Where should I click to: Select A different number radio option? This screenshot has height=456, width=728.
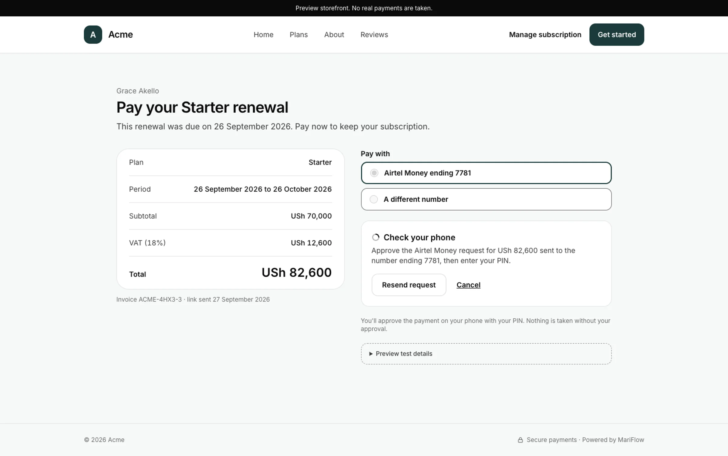374,199
